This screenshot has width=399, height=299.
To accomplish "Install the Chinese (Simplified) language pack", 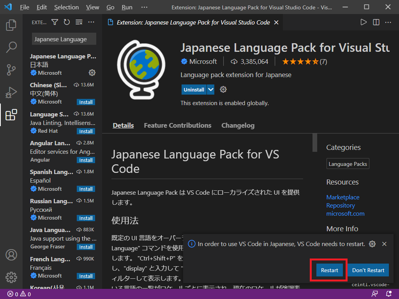I will tap(86, 102).
